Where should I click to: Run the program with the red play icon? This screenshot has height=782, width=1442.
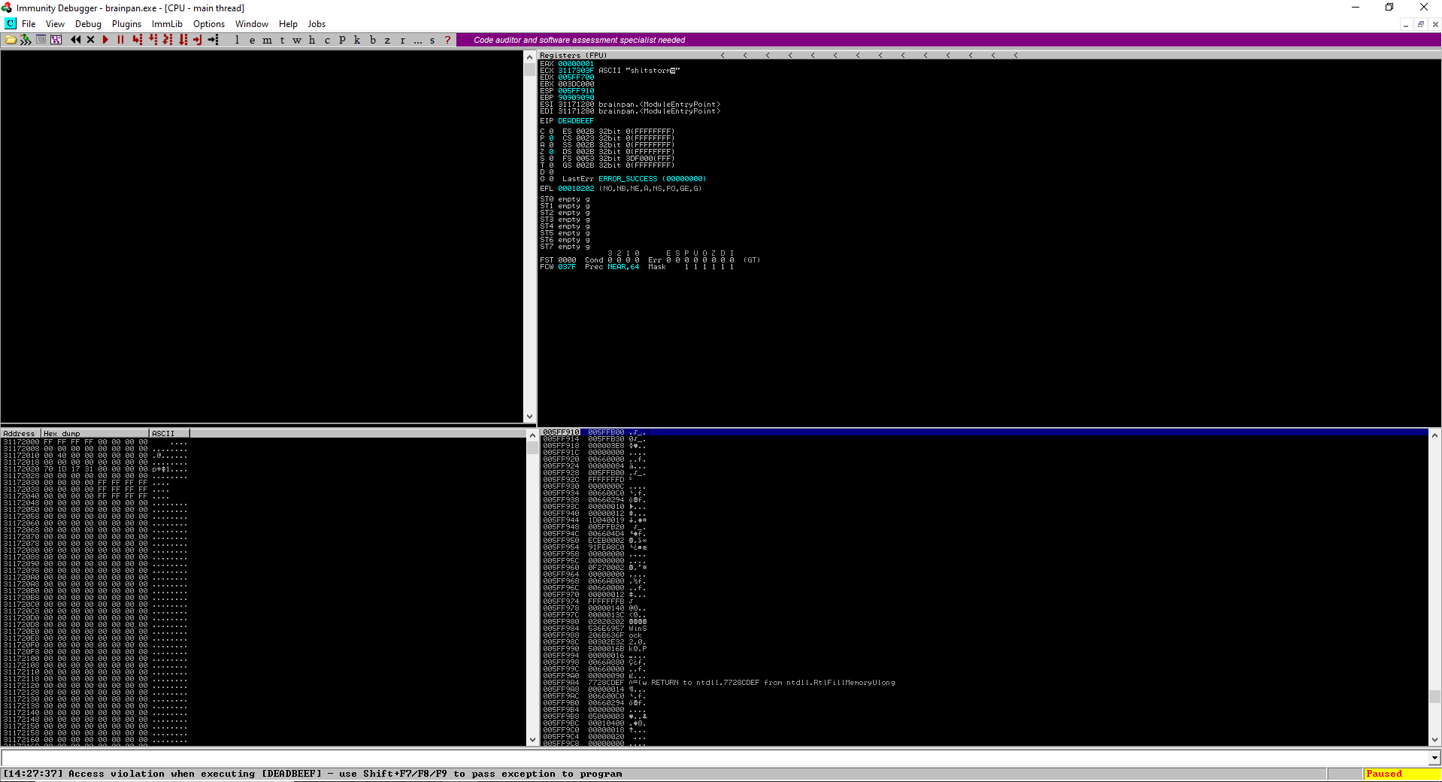coord(105,40)
